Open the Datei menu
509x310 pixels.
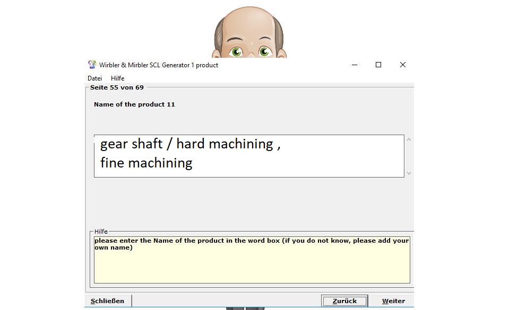[94, 78]
